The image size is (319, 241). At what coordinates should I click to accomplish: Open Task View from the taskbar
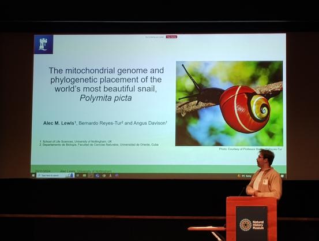tap(77, 175)
